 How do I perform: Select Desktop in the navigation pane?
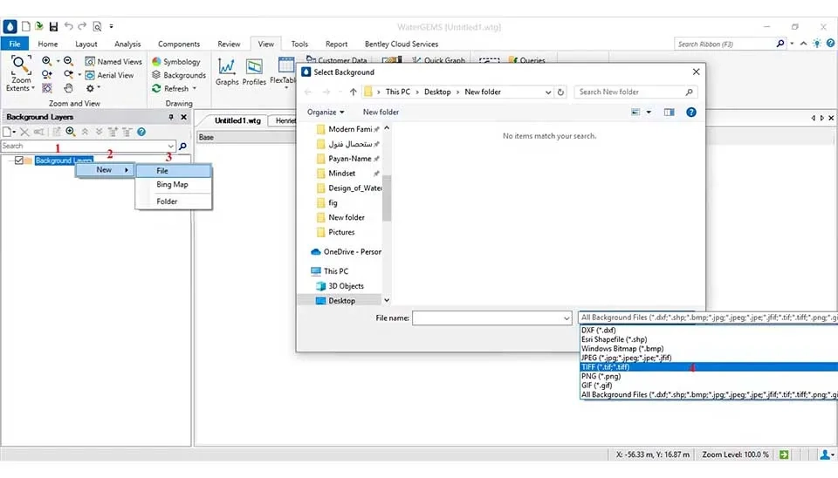coord(341,301)
